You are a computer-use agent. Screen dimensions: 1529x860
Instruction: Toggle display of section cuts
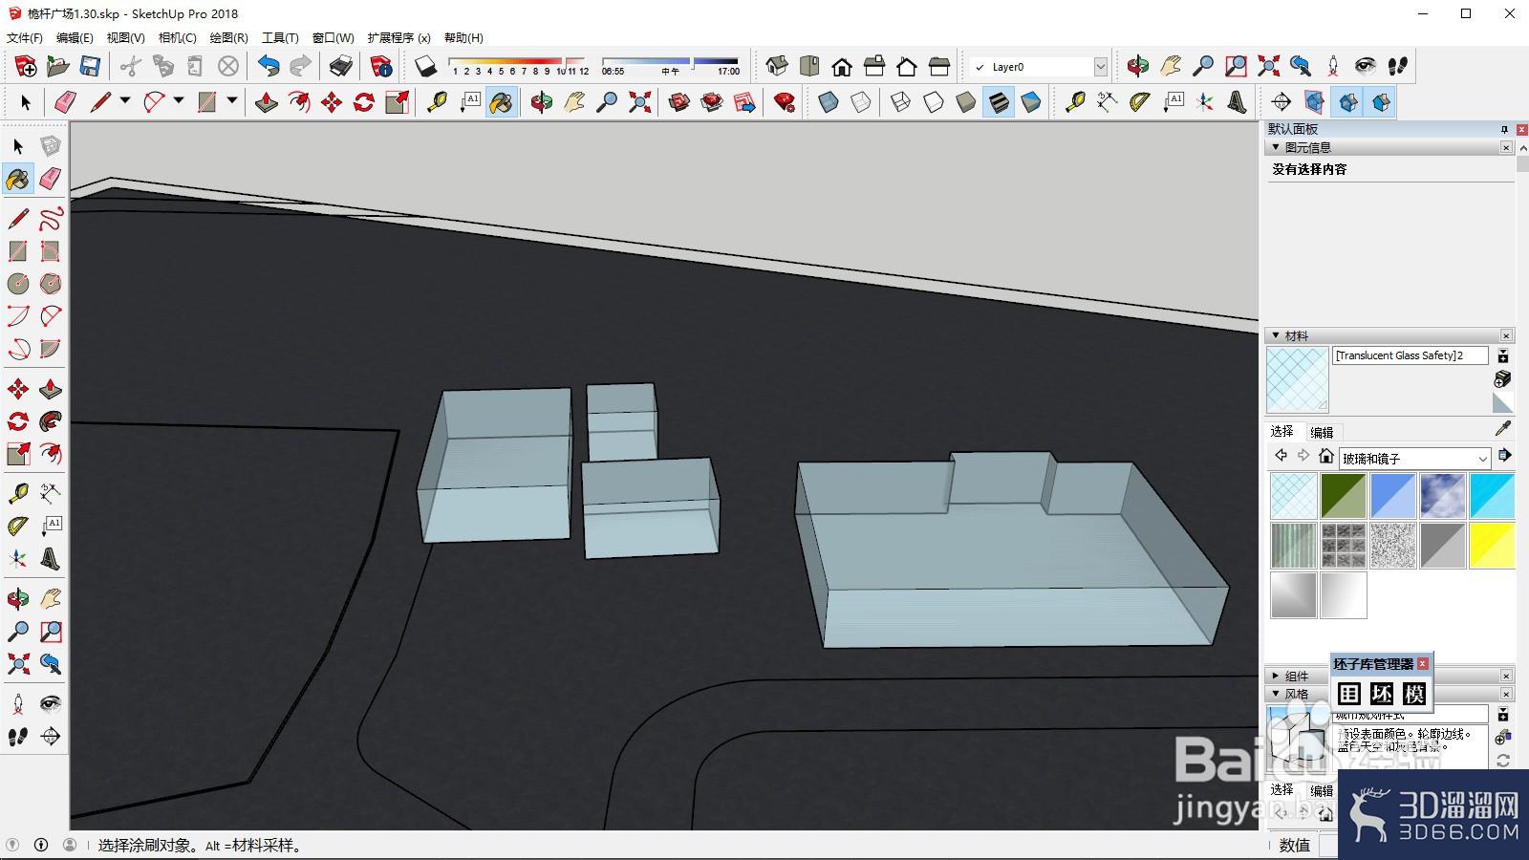coord(1347,101)
